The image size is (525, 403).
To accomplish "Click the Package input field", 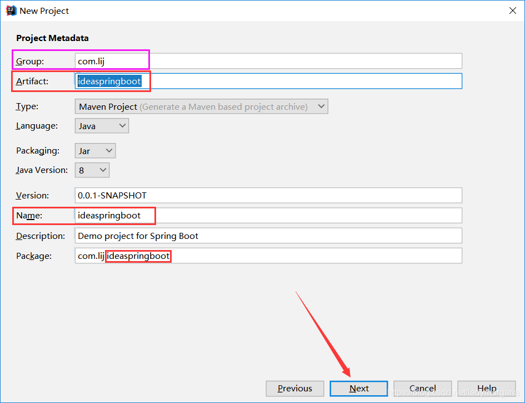I will 268,256.
